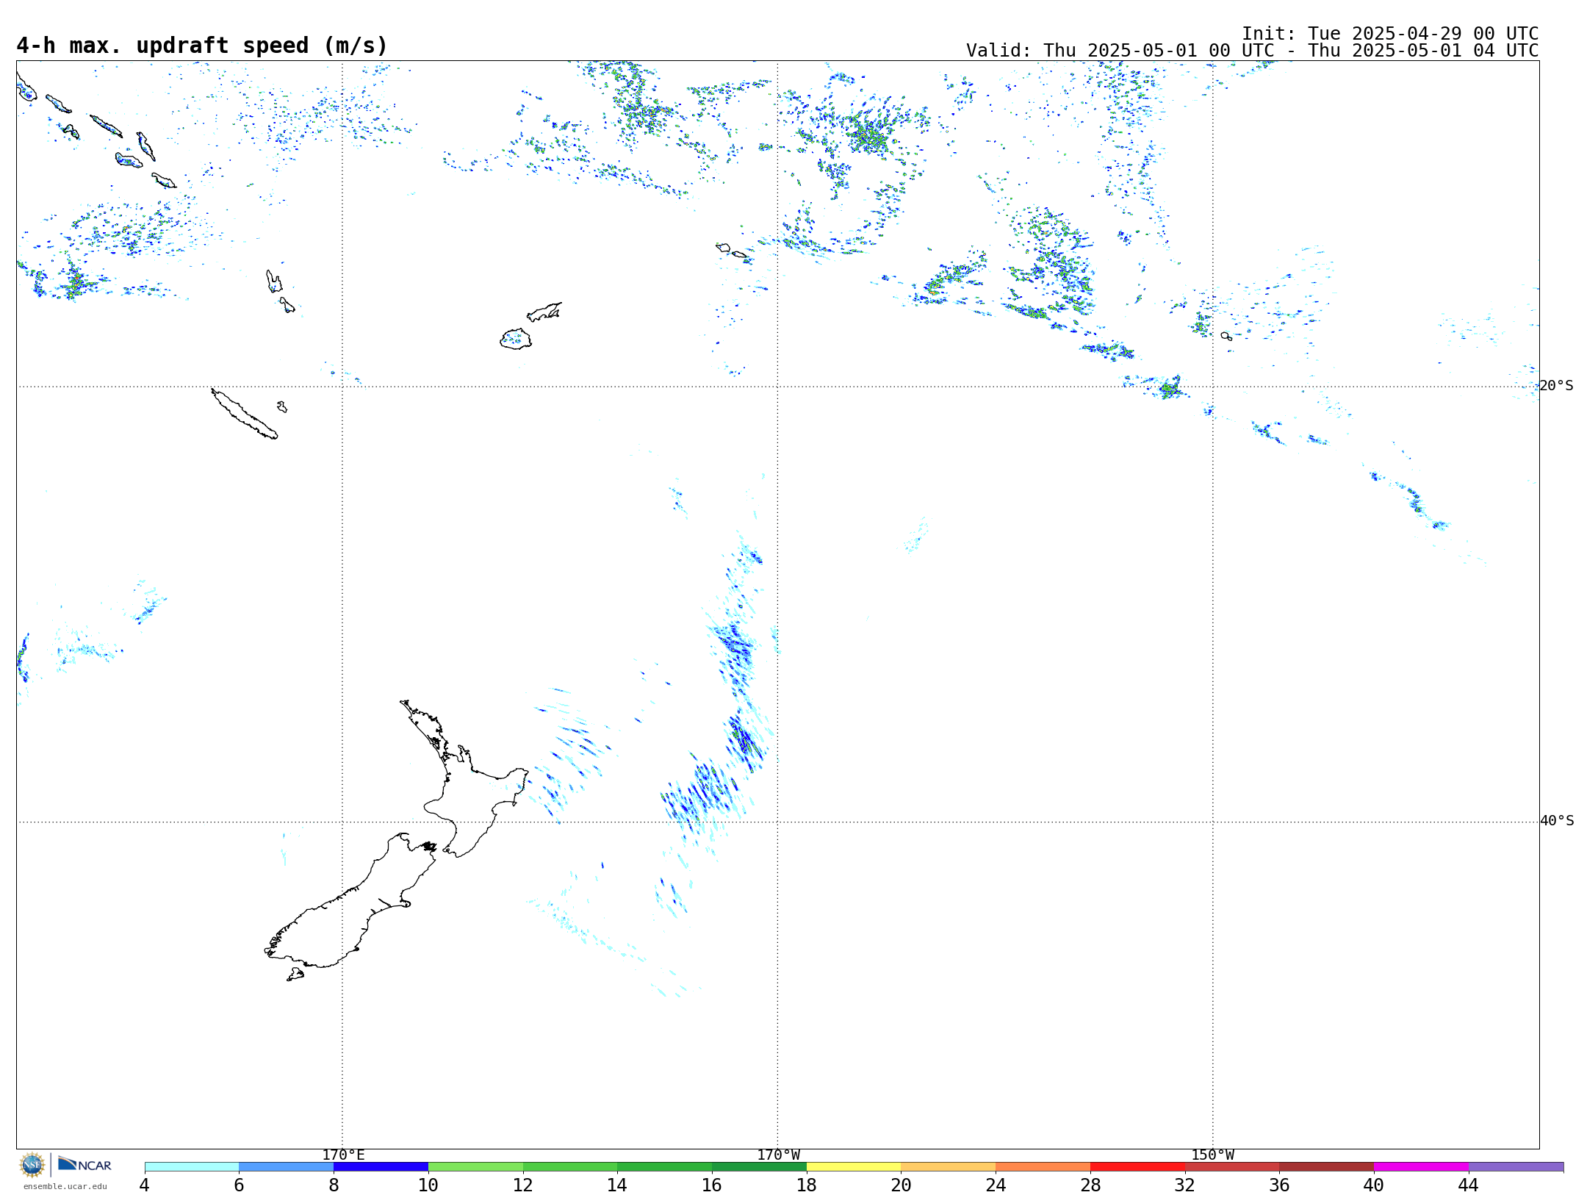This screenshot has height=1195, width=1587.
Task: Pick the muted red 32–36 m/s swatch
Action: point(1232,1167)
